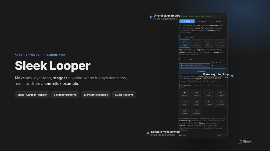Create the Cascade example

[208, 103]
